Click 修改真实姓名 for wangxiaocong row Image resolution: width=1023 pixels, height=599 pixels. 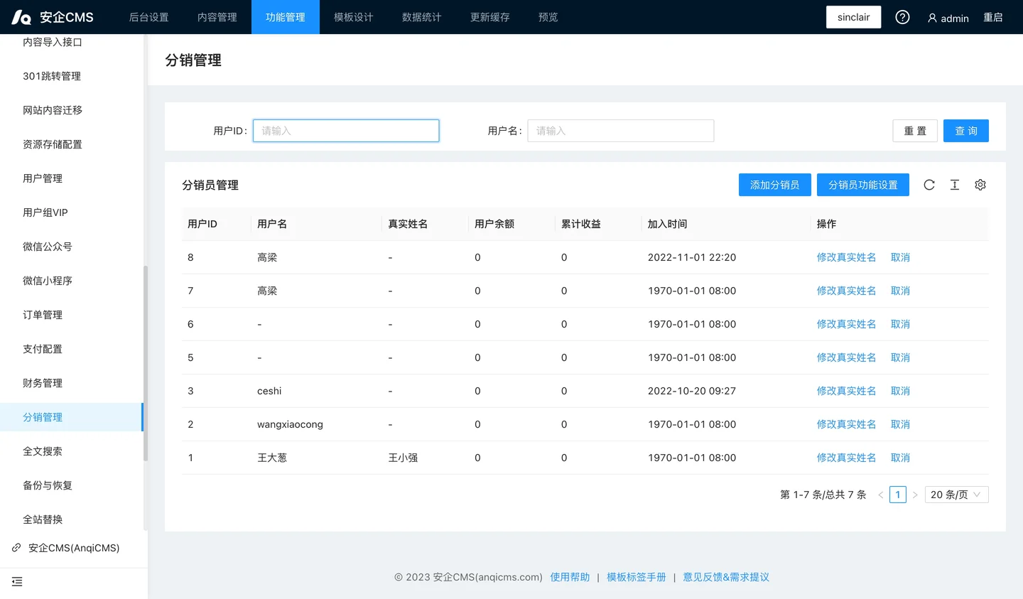pyautogui.click(x=846, y=424)
